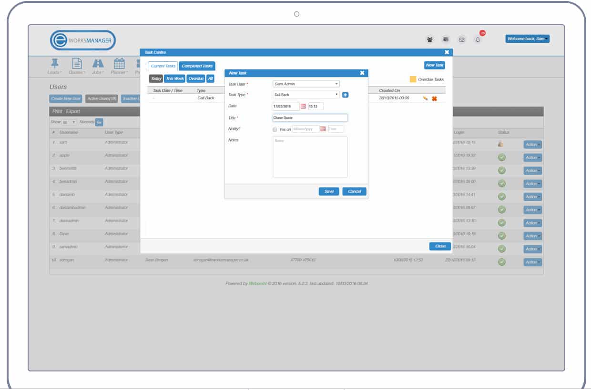Open the Action dropdown for apple
The width and height of the screenshot is (591, 390).
point(532,157)
